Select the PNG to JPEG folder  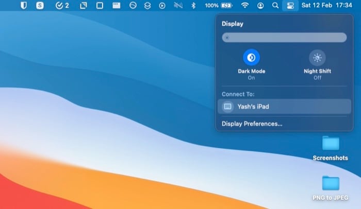coord(331,183)
